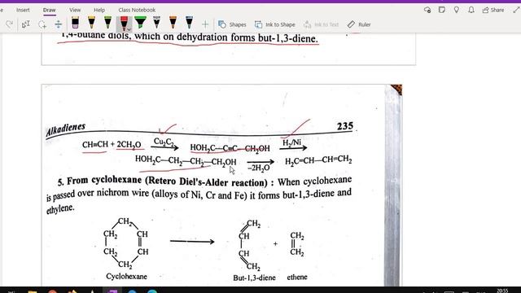Toggle the Ruler
The image size is (521, 293).
(359, 24)
